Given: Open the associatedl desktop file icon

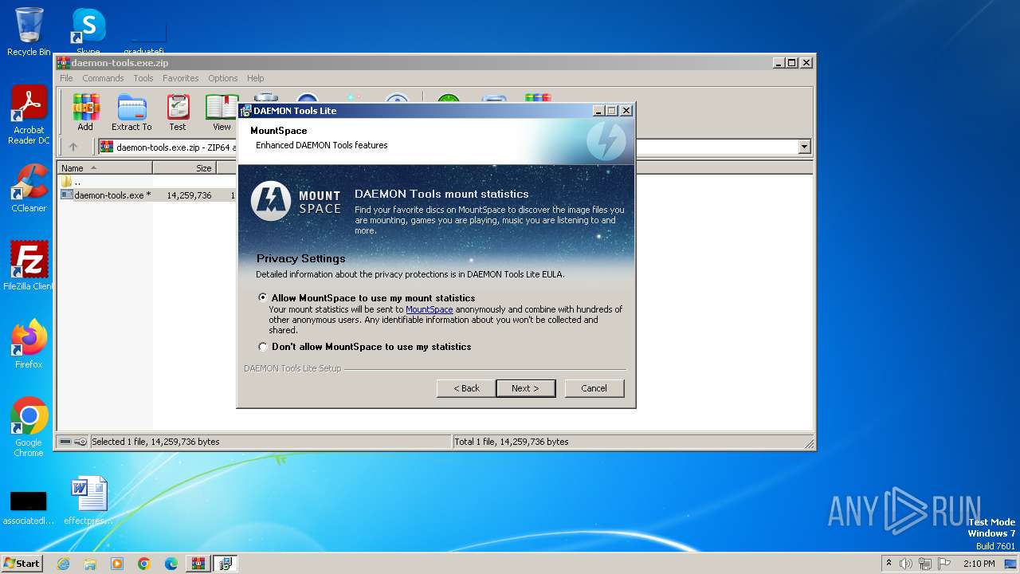Looking at the screenshot, I should pos(28,507).
